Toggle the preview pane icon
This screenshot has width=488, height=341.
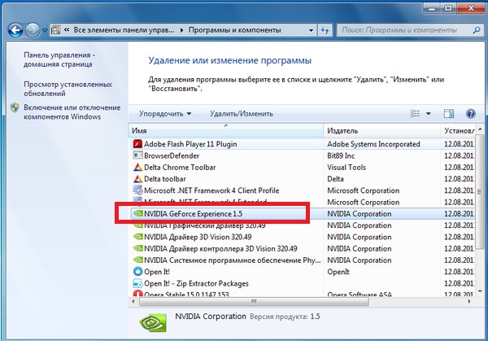click(448, 114)
